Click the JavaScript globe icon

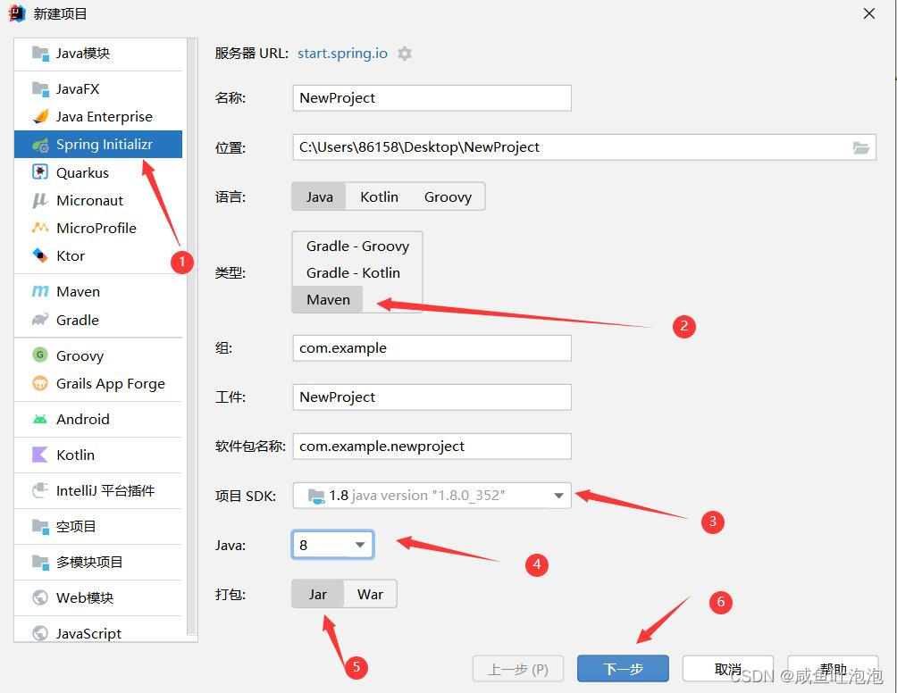(40, 633)
